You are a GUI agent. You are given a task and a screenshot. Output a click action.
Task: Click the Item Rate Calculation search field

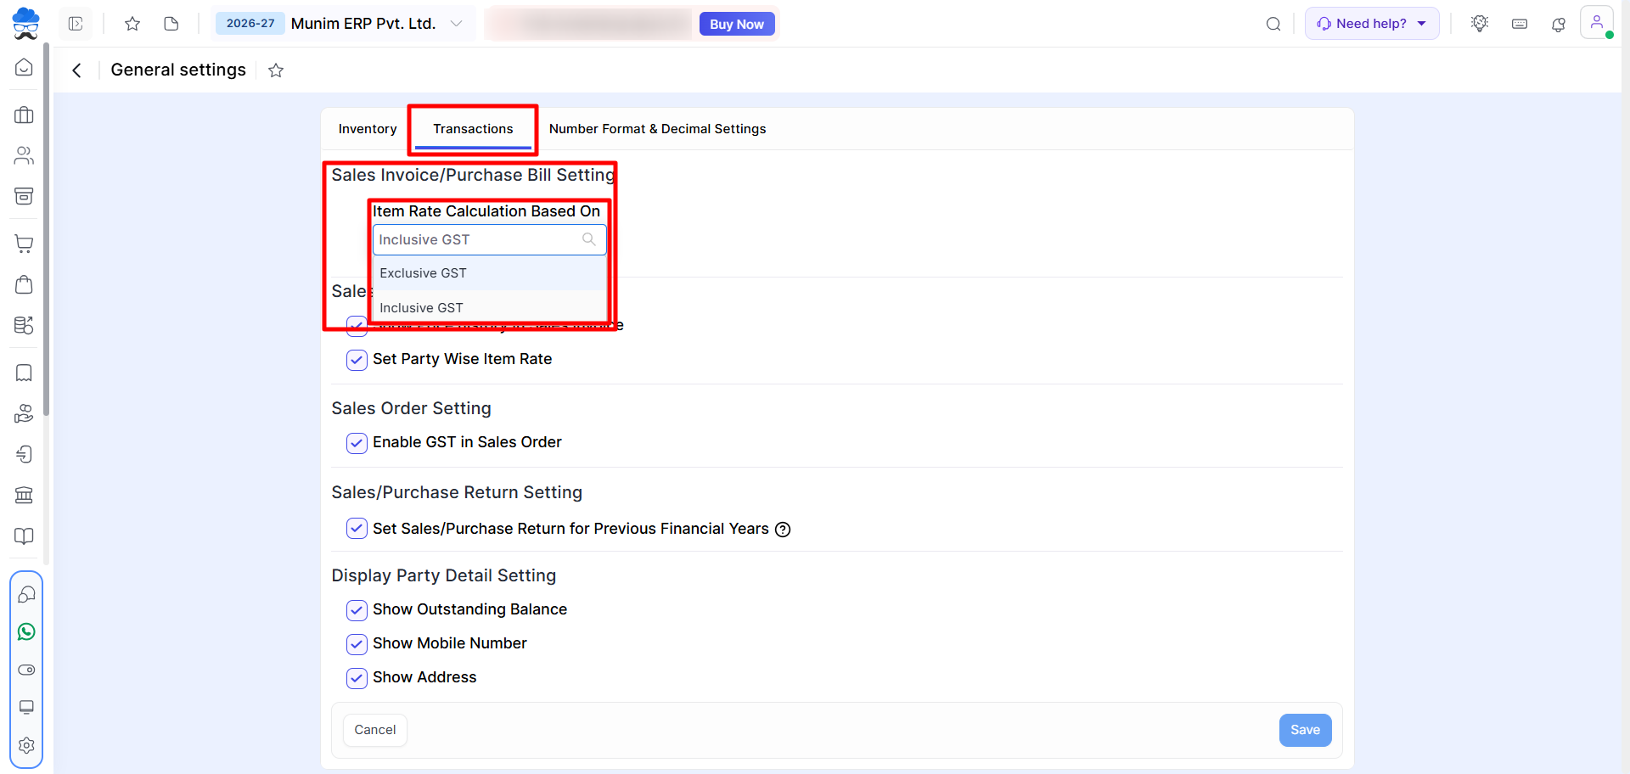point(490,240)
